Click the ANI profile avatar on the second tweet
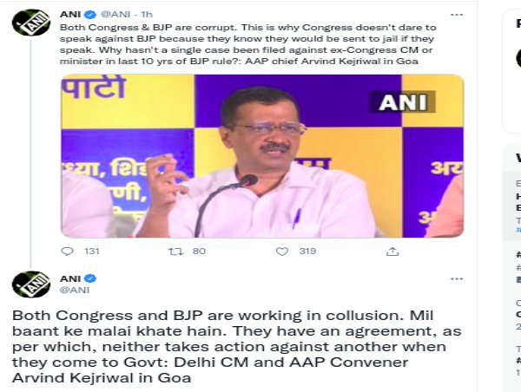This screenshot has height=392, width=521. coord(31,284)
